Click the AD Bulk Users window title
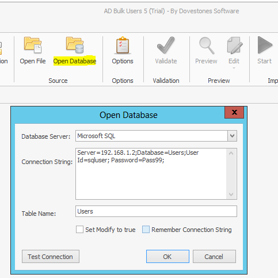The width and height of the screenshot is (278, 278). point(172,11)
